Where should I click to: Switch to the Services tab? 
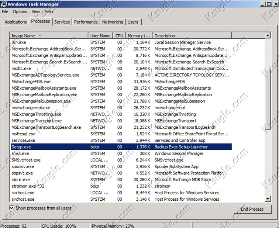click(62, 22)
